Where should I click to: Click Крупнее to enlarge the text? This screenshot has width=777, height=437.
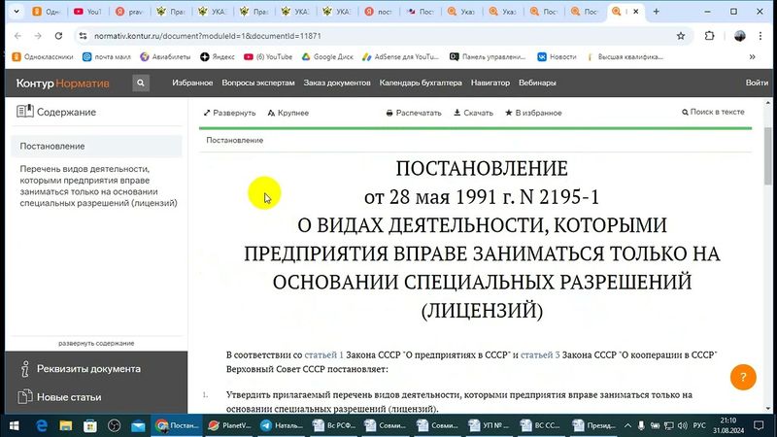(x=287, y=113)
